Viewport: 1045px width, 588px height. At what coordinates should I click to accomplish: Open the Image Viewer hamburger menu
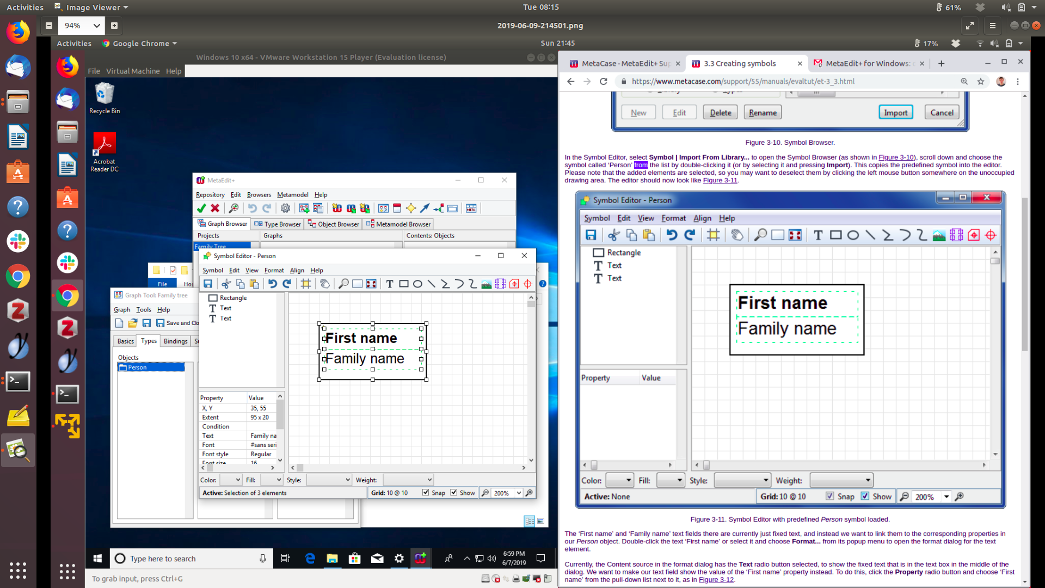coord(992,26)
